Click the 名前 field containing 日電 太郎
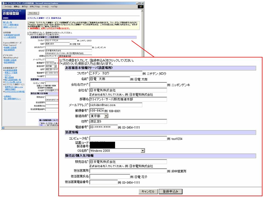This screenshot has height=197, width=263. click(110, 79)
